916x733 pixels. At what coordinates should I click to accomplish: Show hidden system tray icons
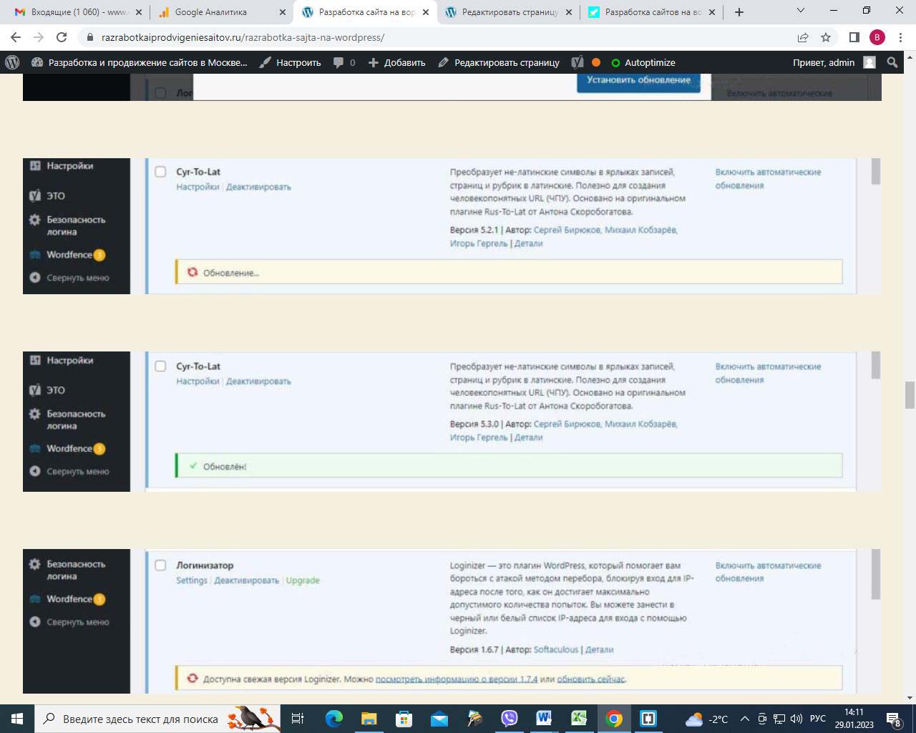pyautogui.click(x=744, y=719)
